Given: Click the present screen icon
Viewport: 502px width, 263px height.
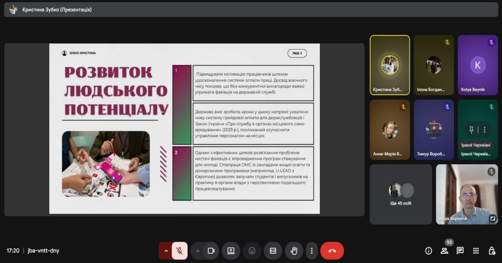Looking at the screenshot, I should tap(231, 251).
